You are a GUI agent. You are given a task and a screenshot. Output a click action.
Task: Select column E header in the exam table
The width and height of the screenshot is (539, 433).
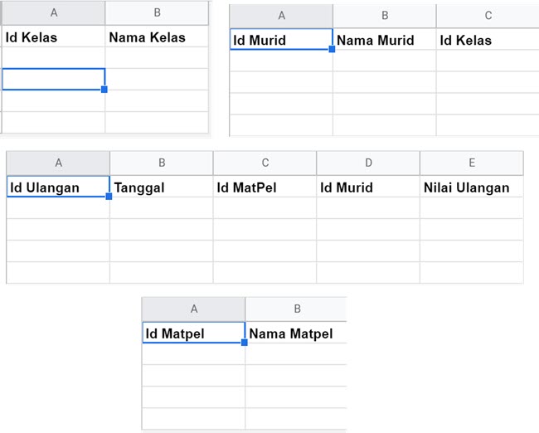point(471,163)
